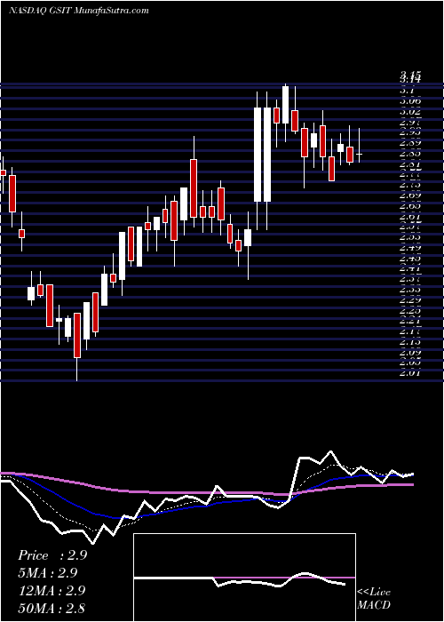This screenshot has width=444, height=622.
Task: Click the 2.29 price axis label
Action: click(410, 300)
